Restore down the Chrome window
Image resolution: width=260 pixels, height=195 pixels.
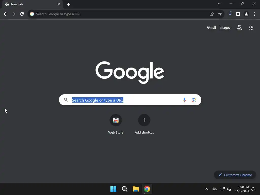[242, 4]
